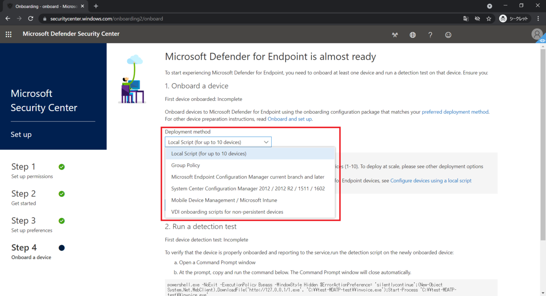The height and width of the screenshot is (296, 546).
Task: Choose Mobile Device Management / Microsoft Intune
Action: click(250, 200)
